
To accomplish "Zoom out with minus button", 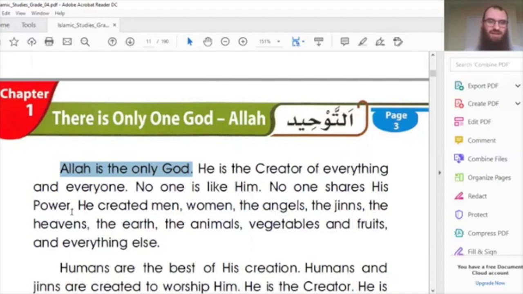I will (x=225, y=42).
